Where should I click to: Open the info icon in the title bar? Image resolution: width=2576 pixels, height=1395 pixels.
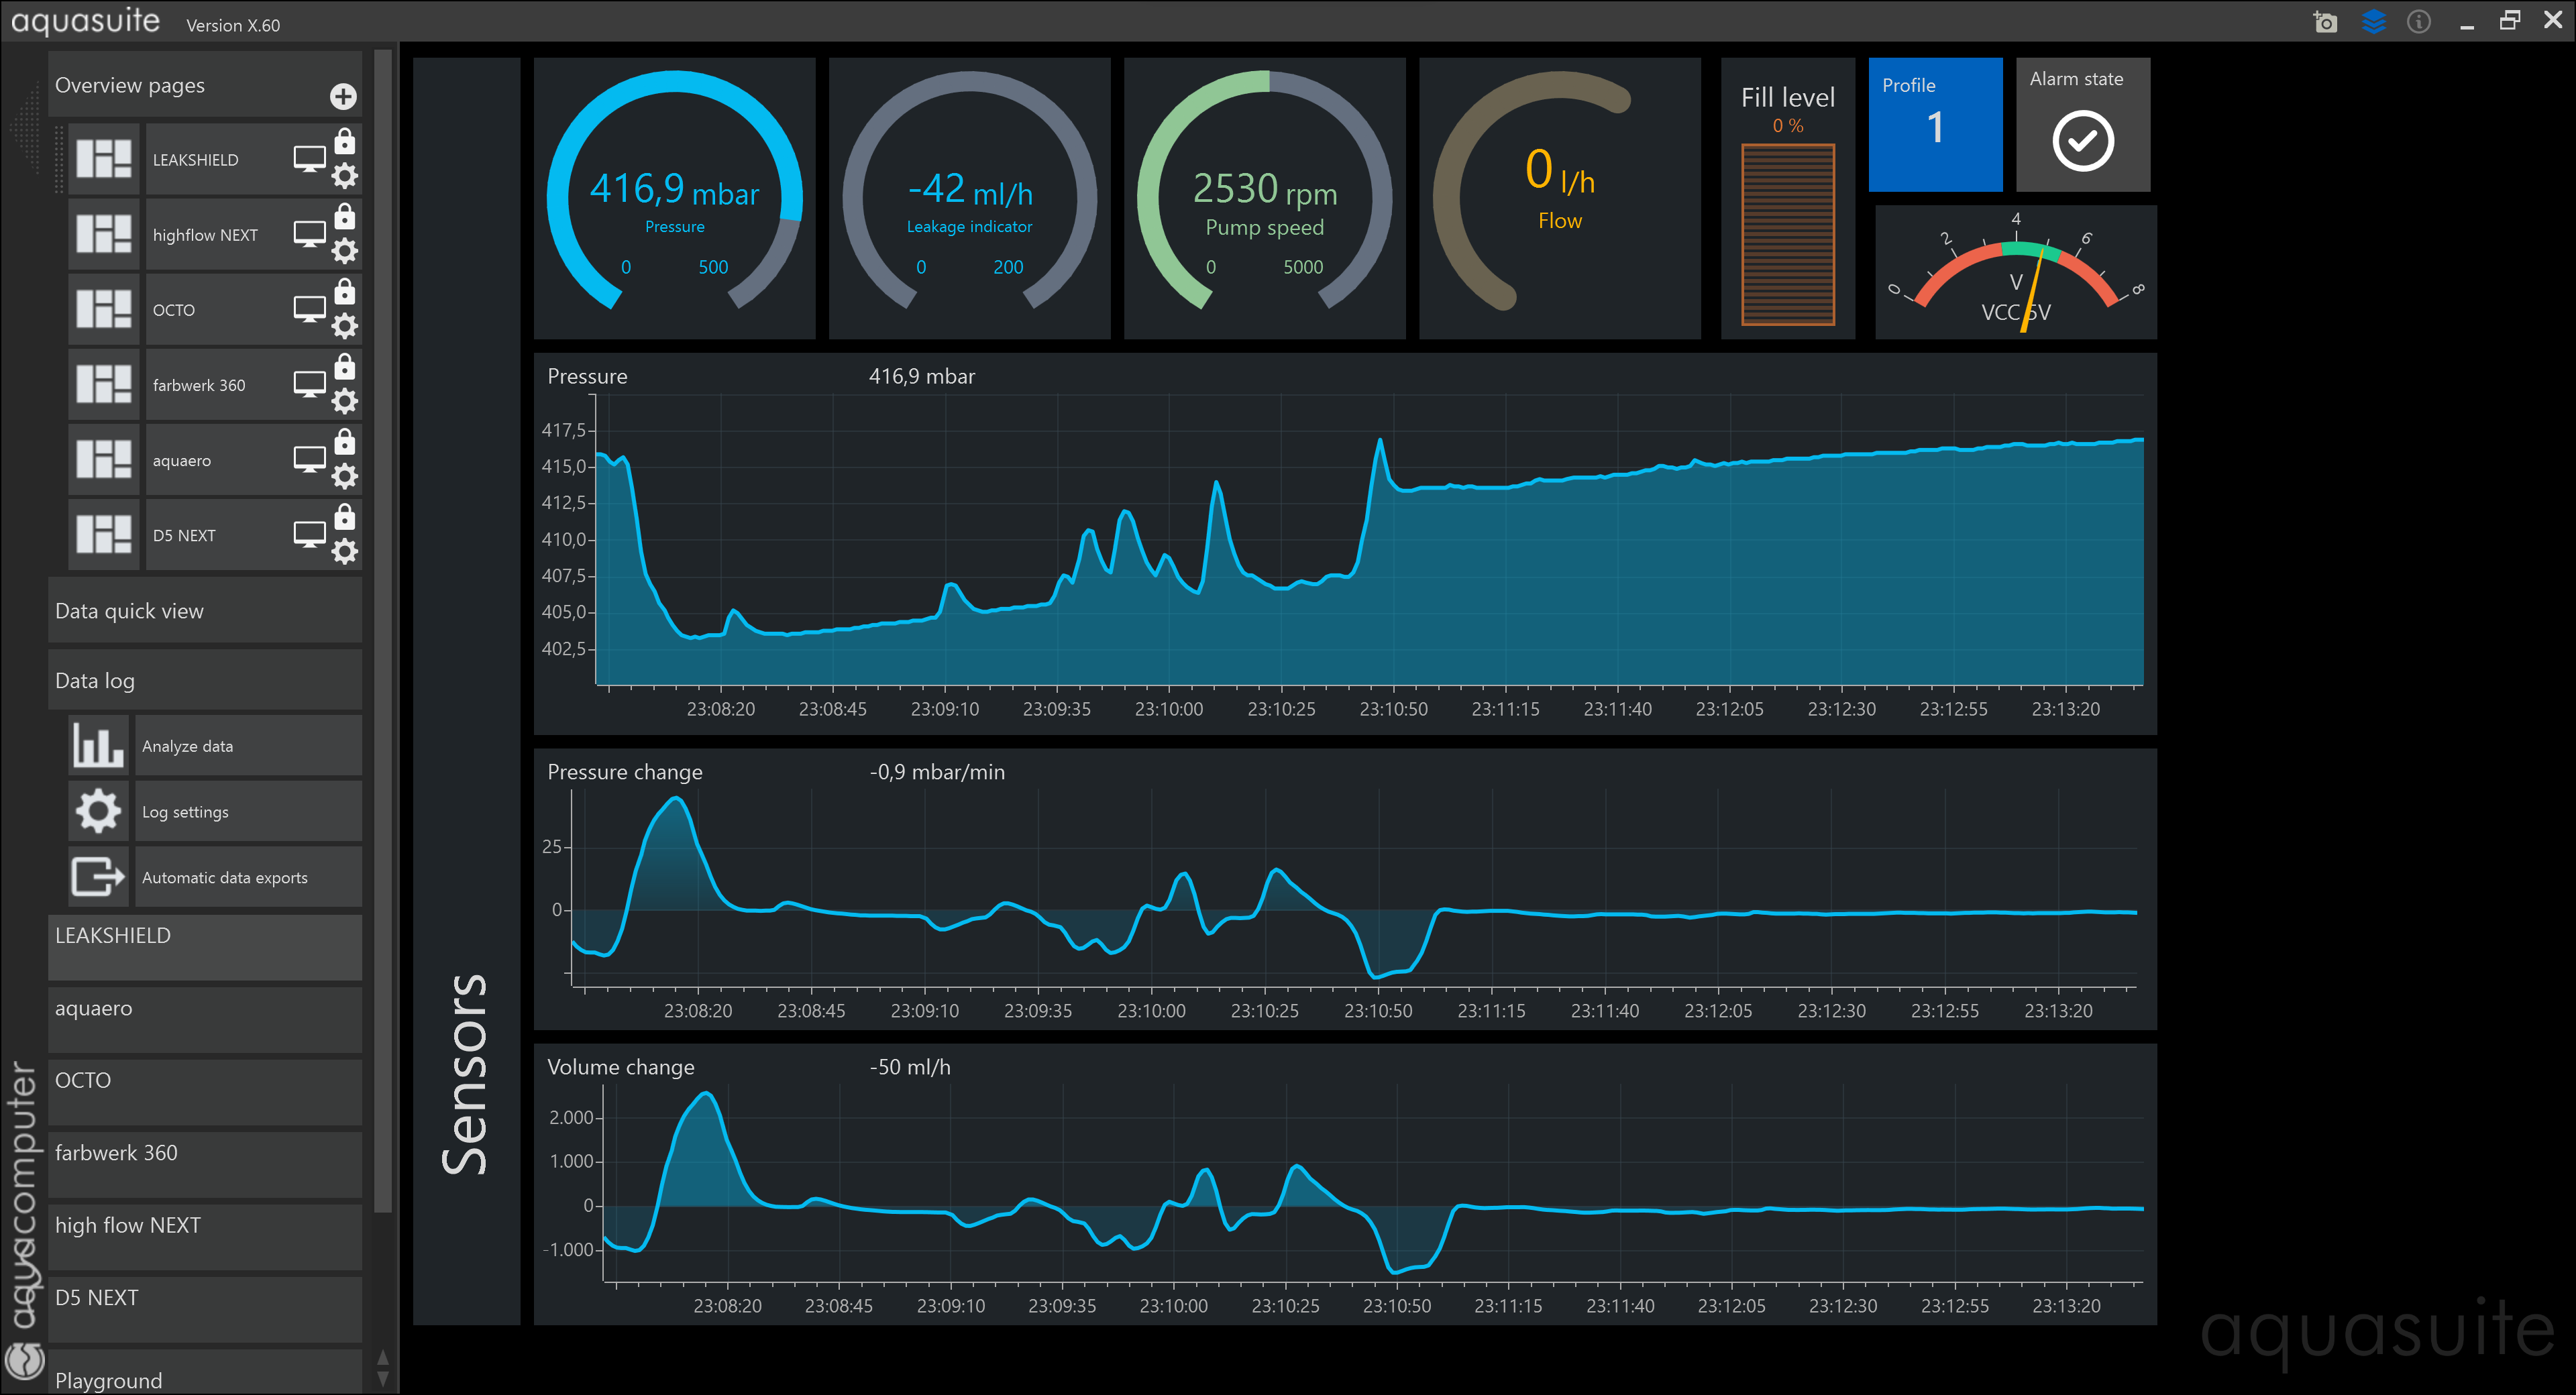(2418, 22)
